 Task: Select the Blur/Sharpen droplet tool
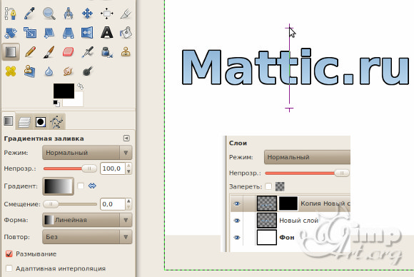click(x=49, y=71)
